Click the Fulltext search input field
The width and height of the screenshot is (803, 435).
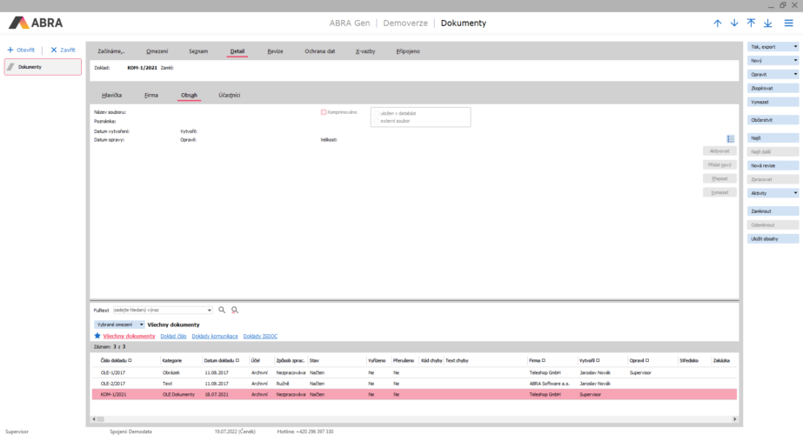161,310
